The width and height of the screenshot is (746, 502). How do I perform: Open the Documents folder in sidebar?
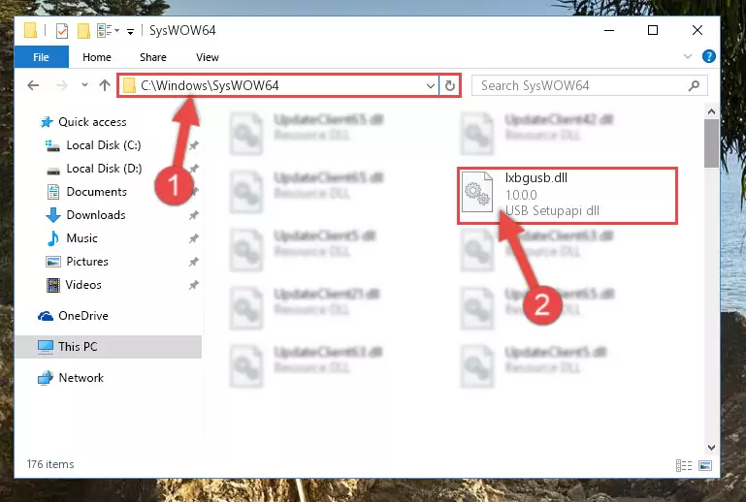point(97,192)
